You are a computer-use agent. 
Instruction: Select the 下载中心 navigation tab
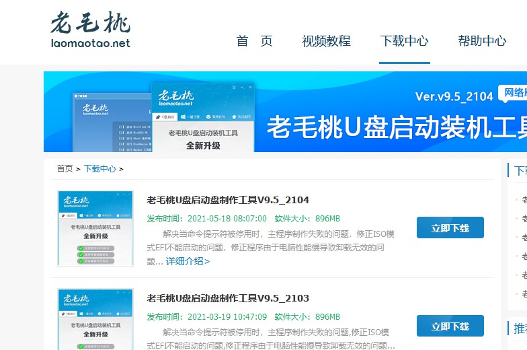click(405, 41)
